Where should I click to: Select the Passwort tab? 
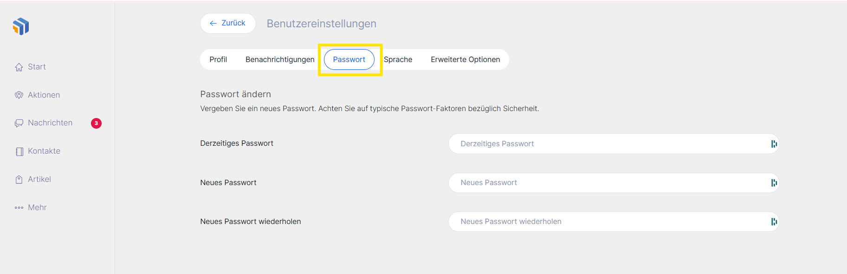tap(349, 60)
